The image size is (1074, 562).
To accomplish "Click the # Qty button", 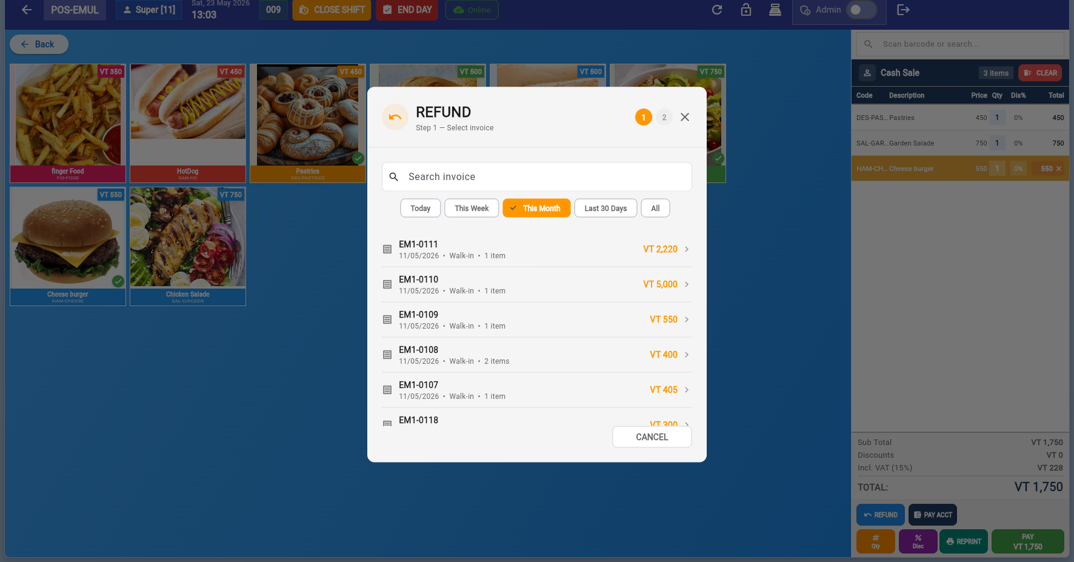I will coord(876,541).
